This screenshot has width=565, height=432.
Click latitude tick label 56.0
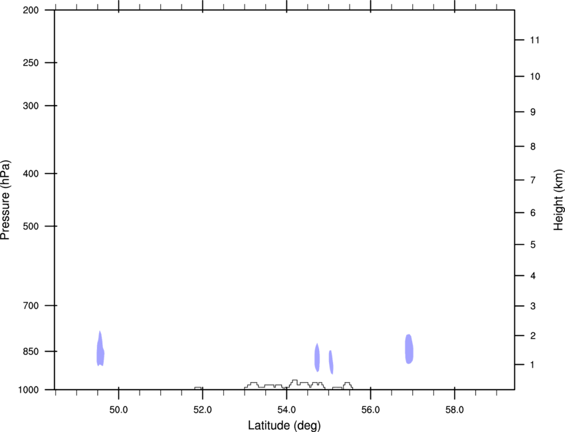[370, 410]
